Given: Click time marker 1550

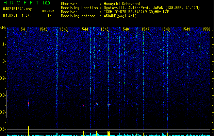Looking at the screenshot, I should click(206, 29).
